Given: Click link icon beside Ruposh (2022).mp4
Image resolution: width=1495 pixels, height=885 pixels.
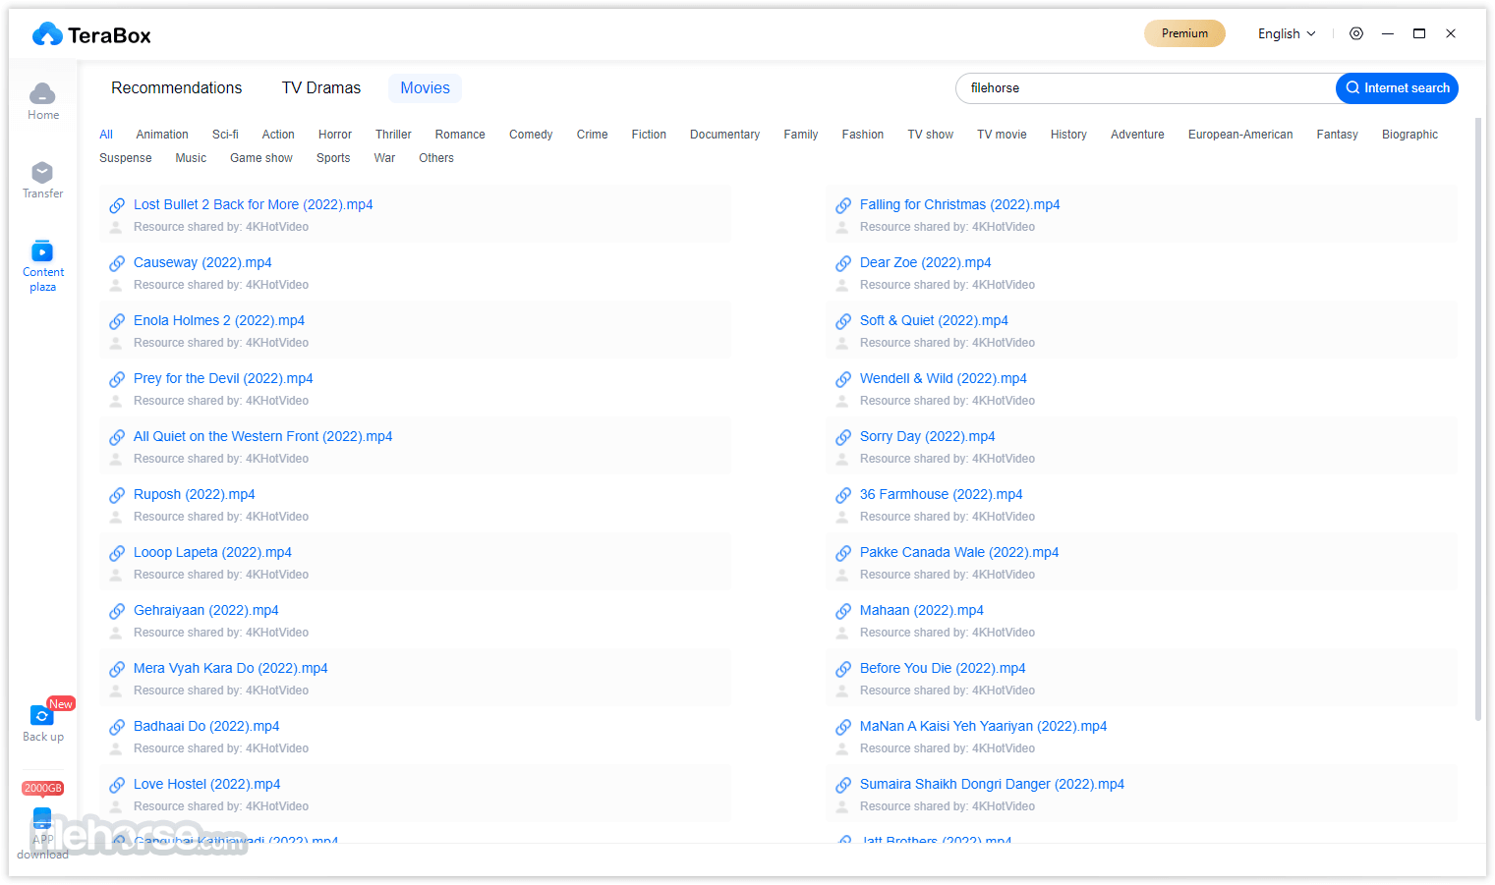Looking at the screenshot, I should coord(117,495).
